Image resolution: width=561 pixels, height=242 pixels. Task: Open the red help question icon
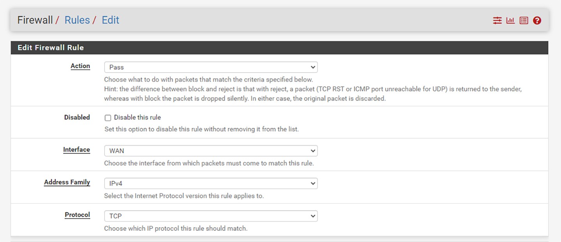(x=537, y=20)
